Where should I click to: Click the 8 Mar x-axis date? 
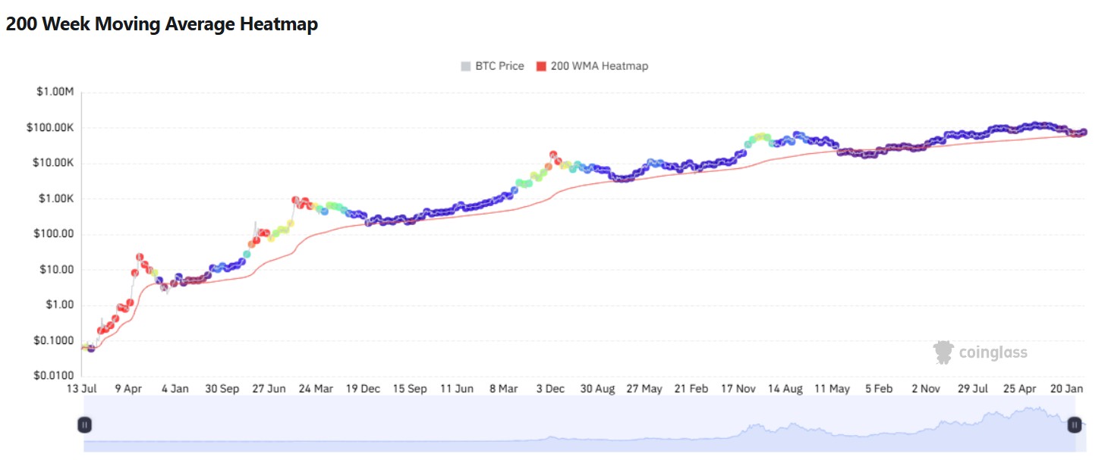[503, 389]
